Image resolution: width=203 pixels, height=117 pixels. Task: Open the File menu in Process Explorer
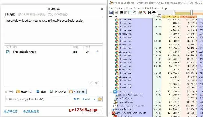111,8
